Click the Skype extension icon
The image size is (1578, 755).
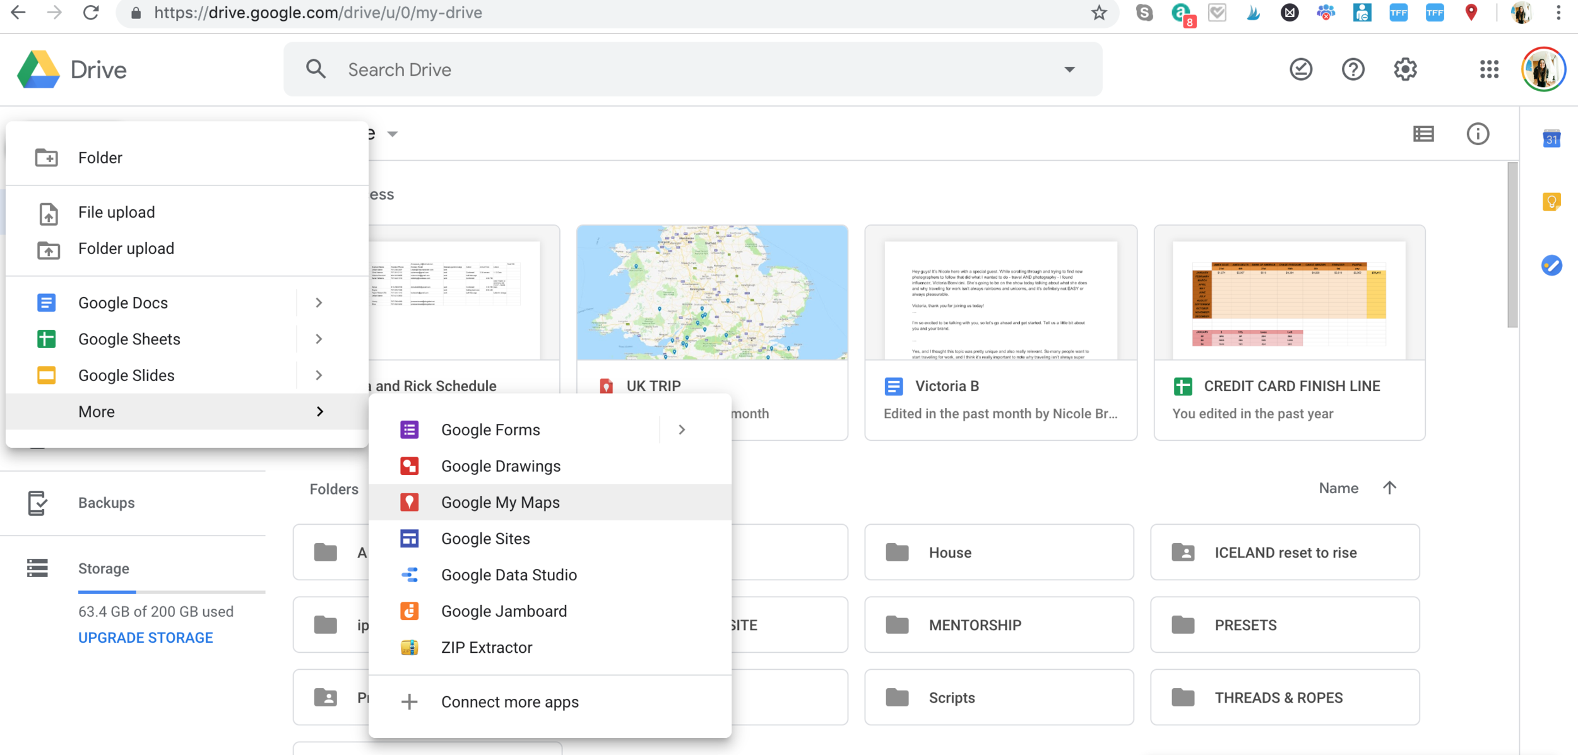click(1144, 13)
